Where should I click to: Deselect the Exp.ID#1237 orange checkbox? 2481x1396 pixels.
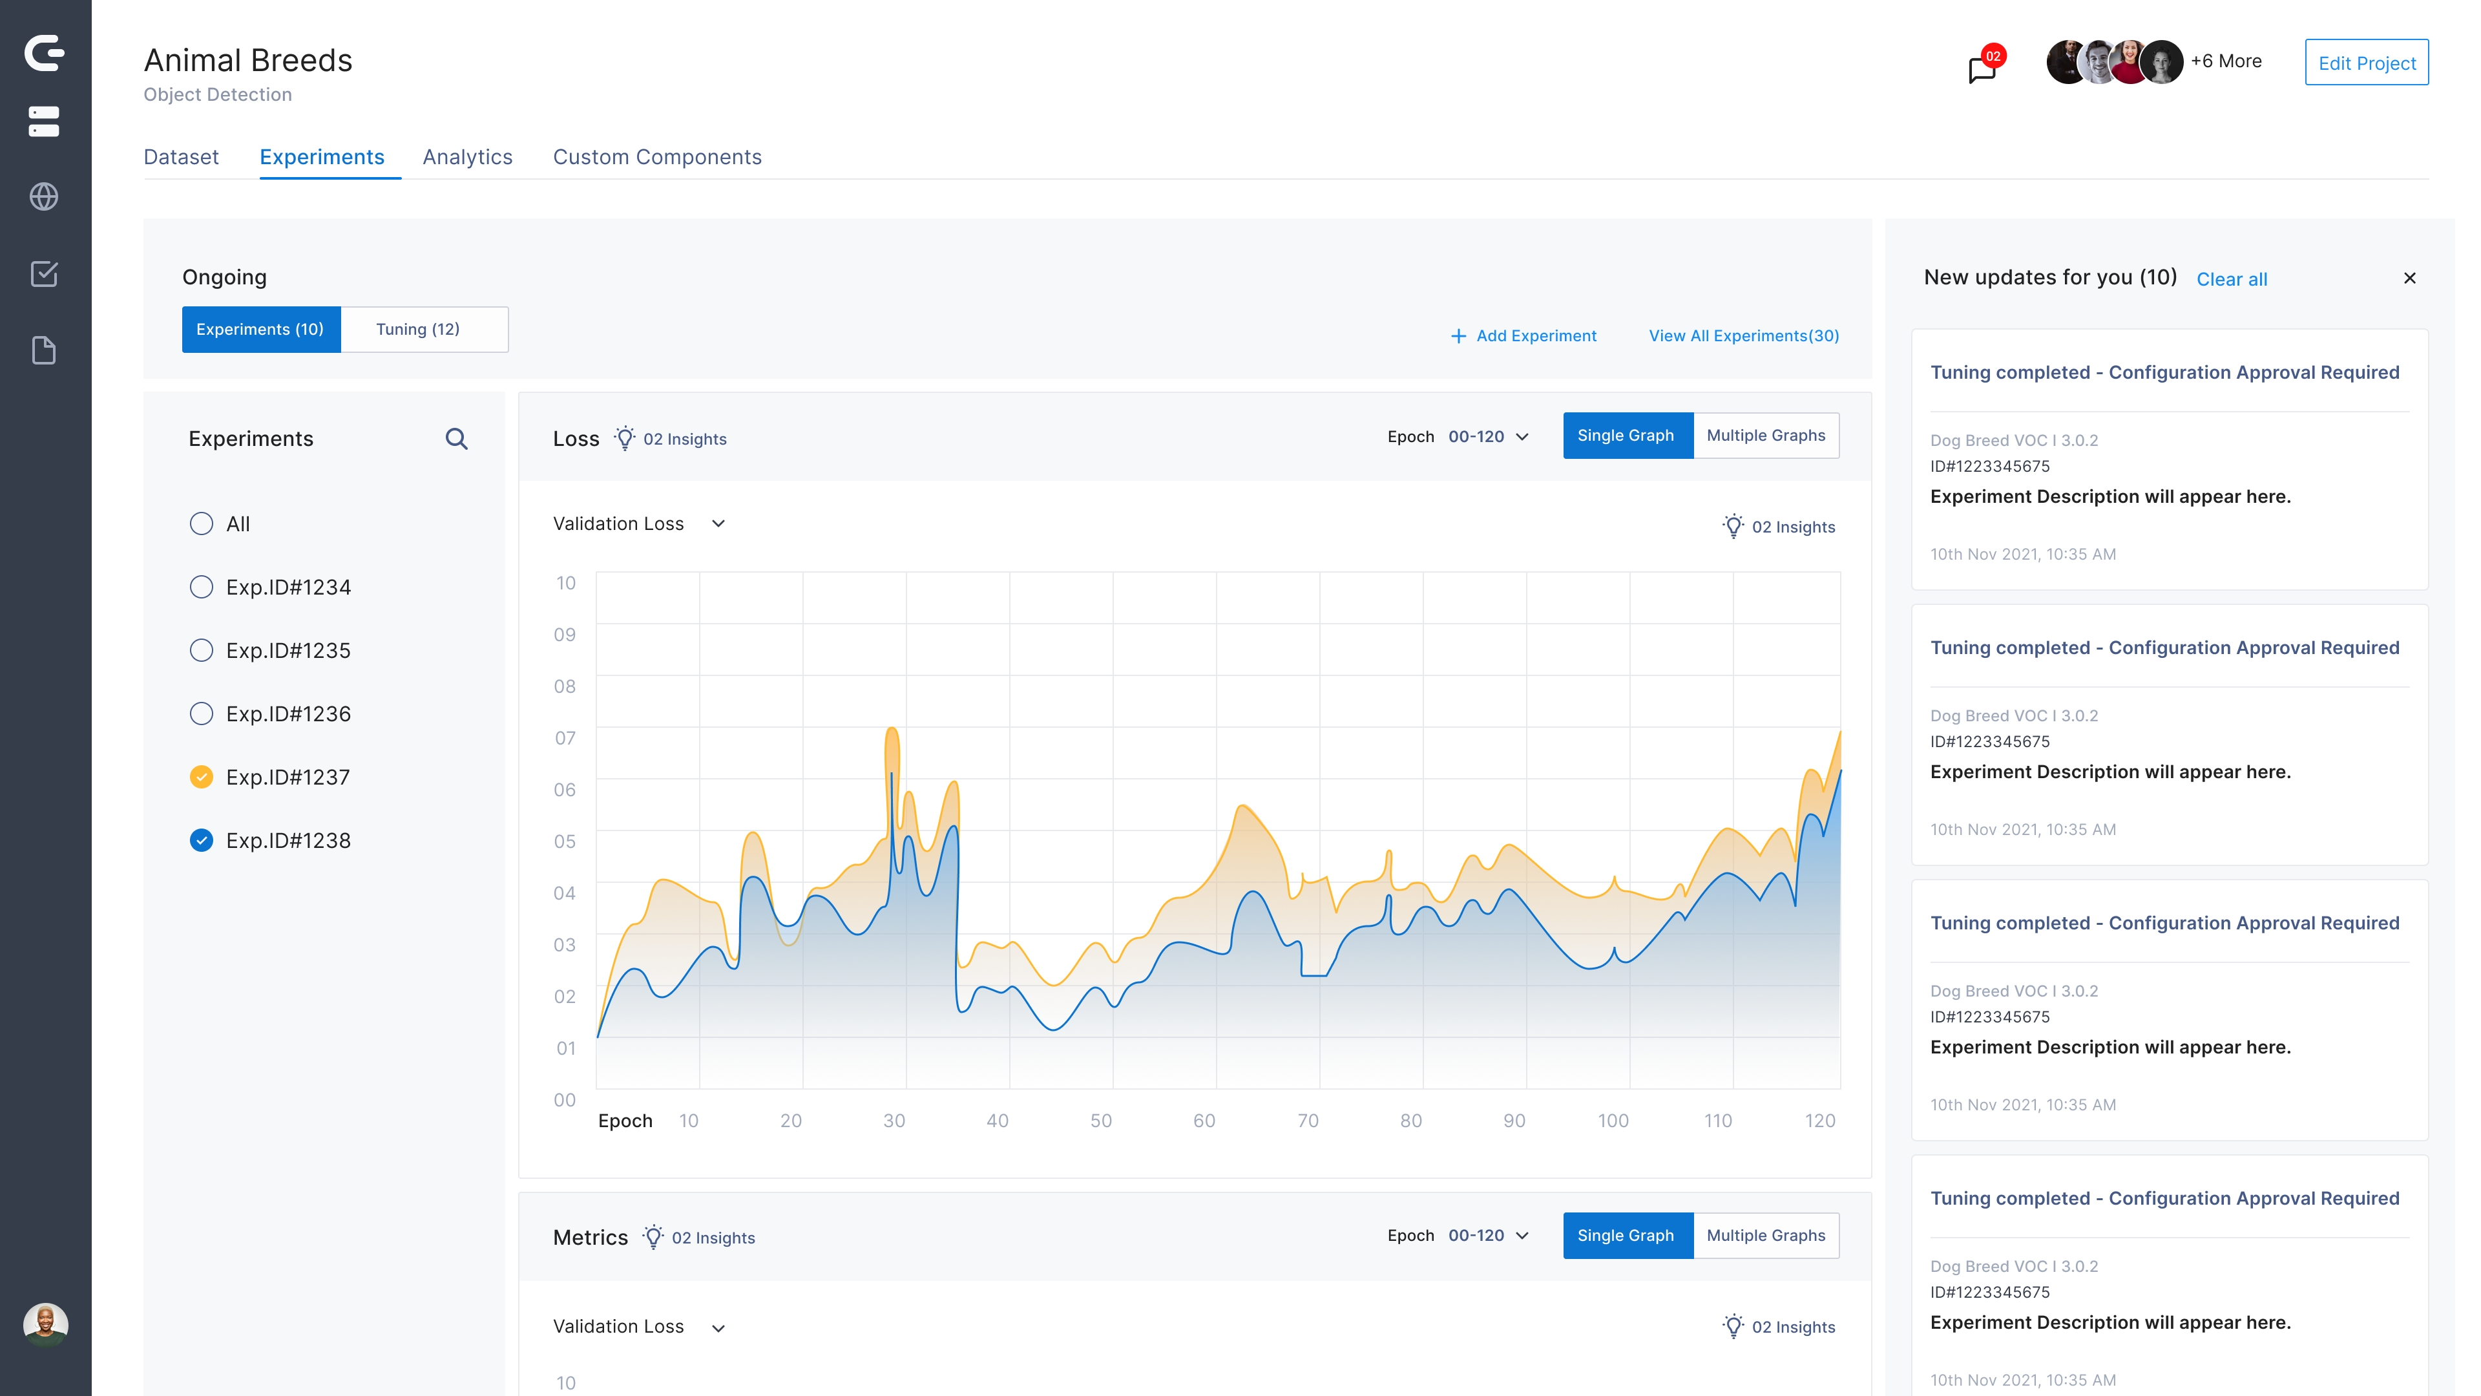click(x=202, y=777)
